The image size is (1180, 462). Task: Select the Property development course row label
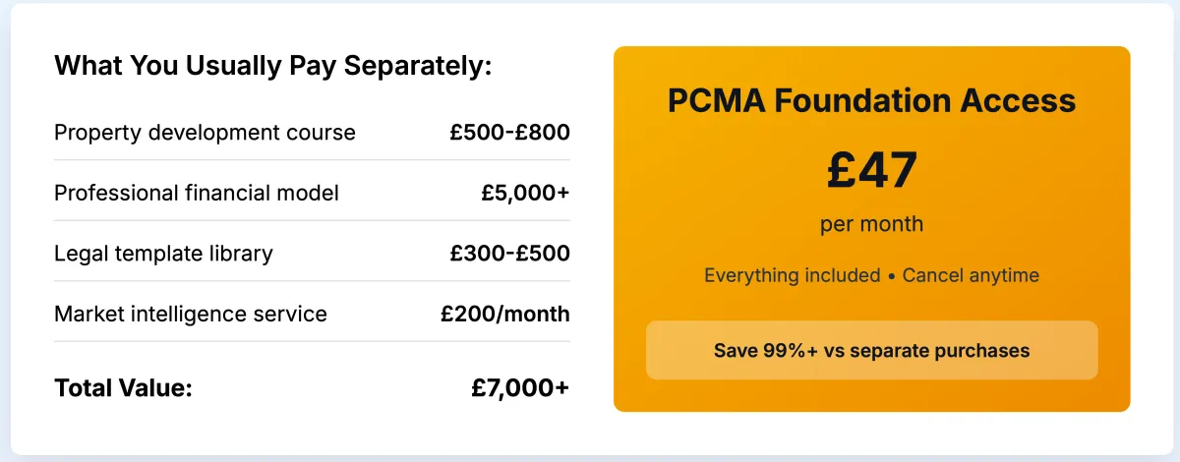[205, 132]
